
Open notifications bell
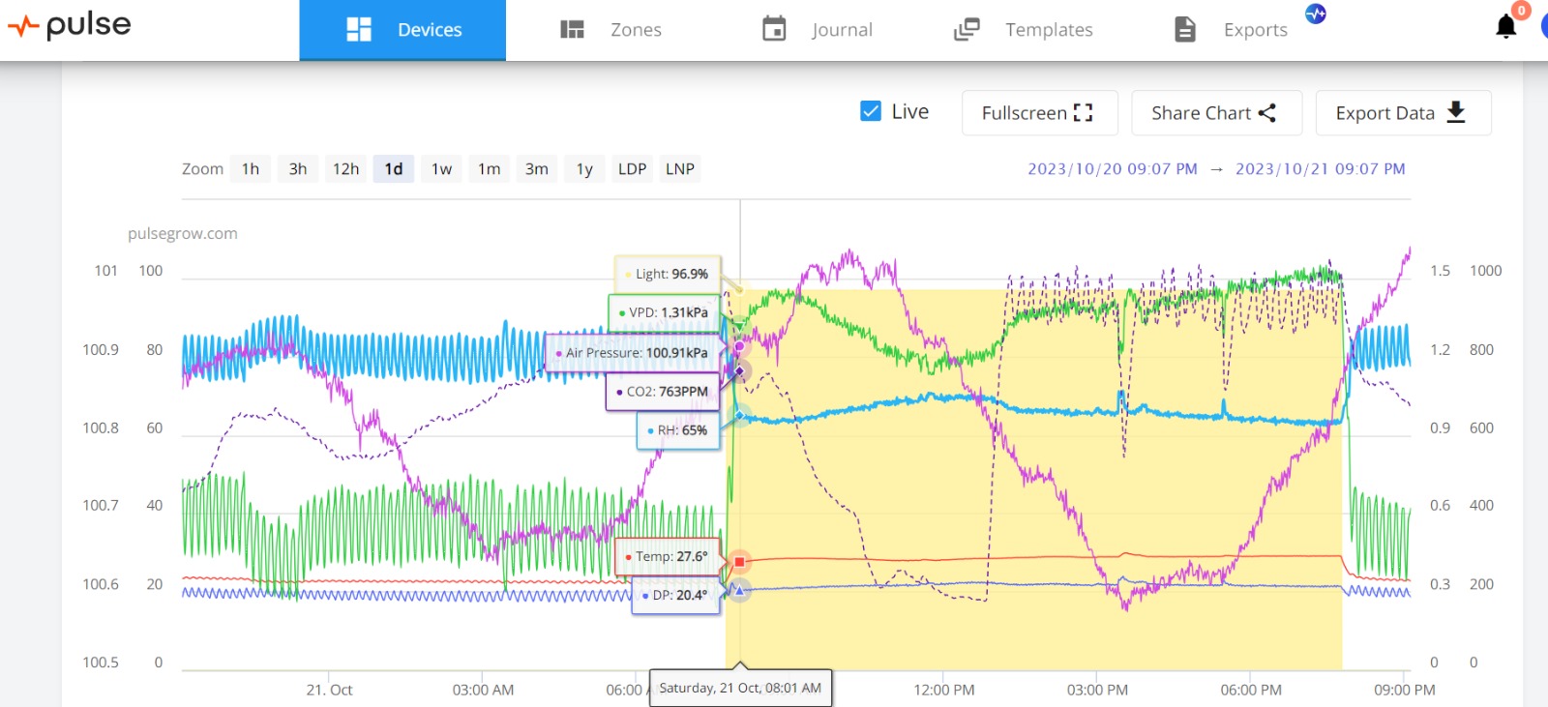coord(1505,27)
